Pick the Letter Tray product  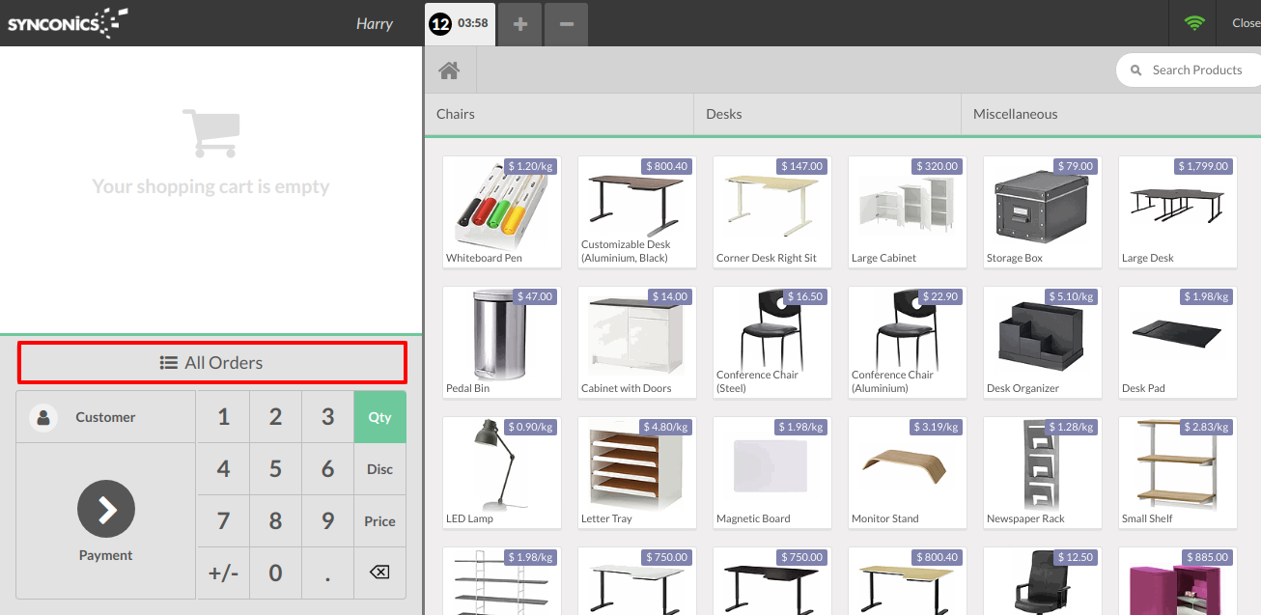tap(637, 473)
